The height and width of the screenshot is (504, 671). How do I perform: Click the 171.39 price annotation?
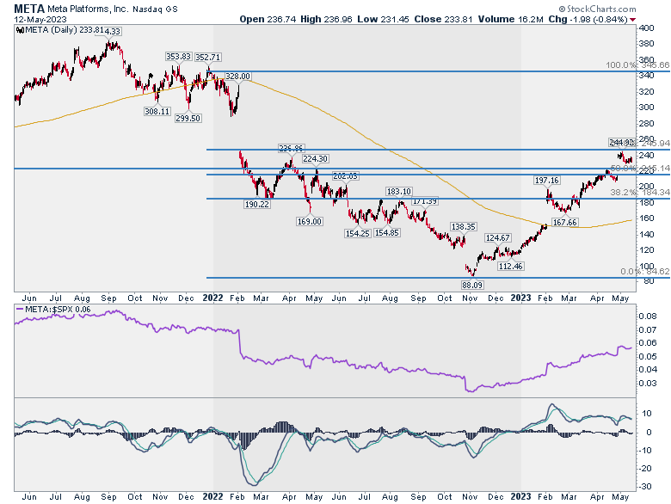pyautogui.click(x=424, y=201)
